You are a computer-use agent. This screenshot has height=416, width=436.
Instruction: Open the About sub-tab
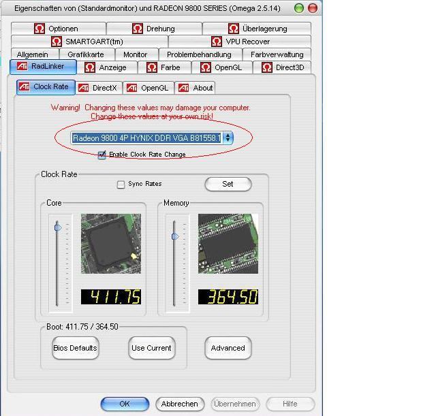click(x=195, y=88)
